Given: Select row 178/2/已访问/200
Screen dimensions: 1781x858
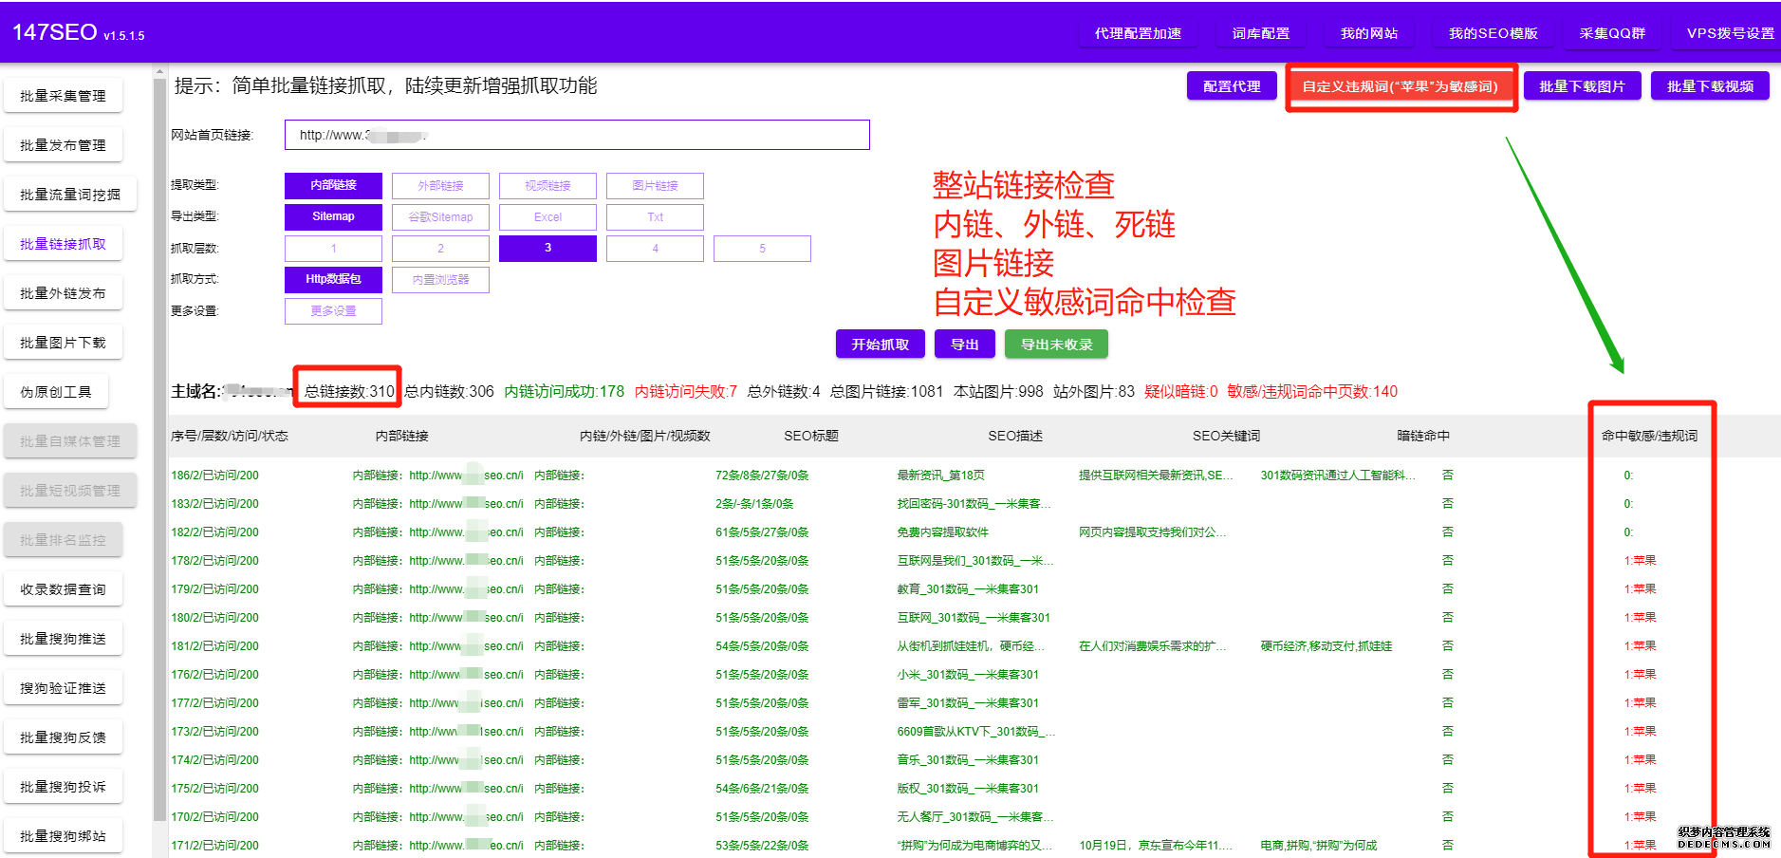Looking at the screenshot, I should pos(214,561).
